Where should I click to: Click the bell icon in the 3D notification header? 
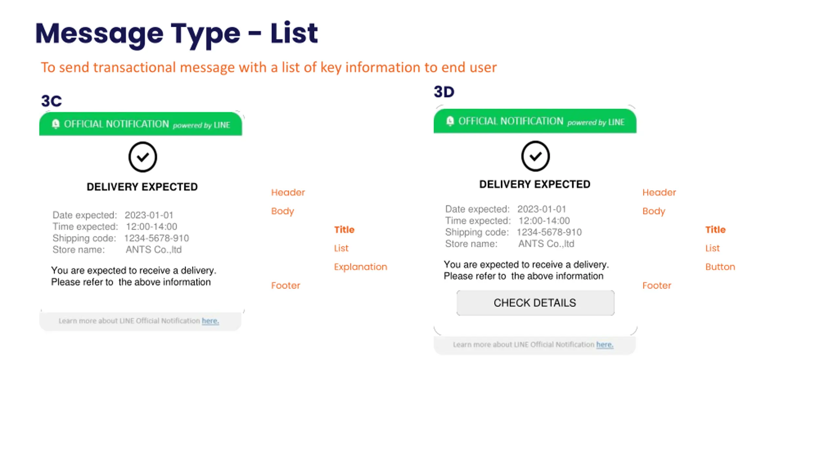450,121
